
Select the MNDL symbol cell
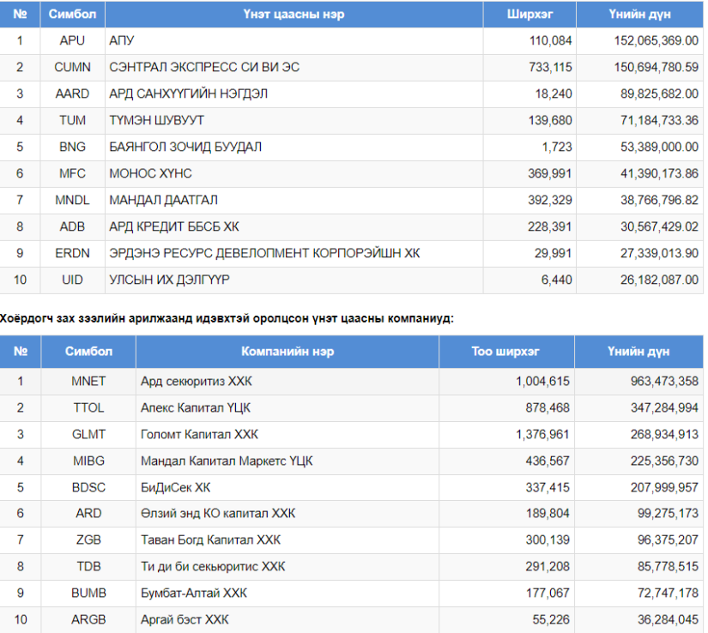(72, 201)
